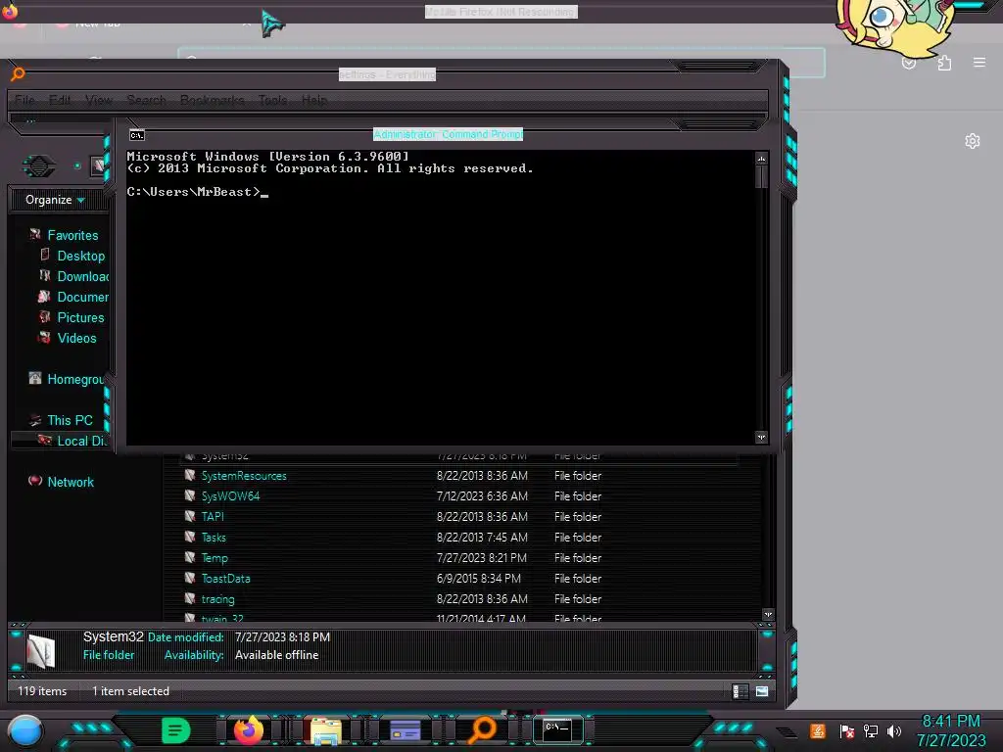Select Network in the navigation pane
The image size is (1003, 752).
[71, 482]
